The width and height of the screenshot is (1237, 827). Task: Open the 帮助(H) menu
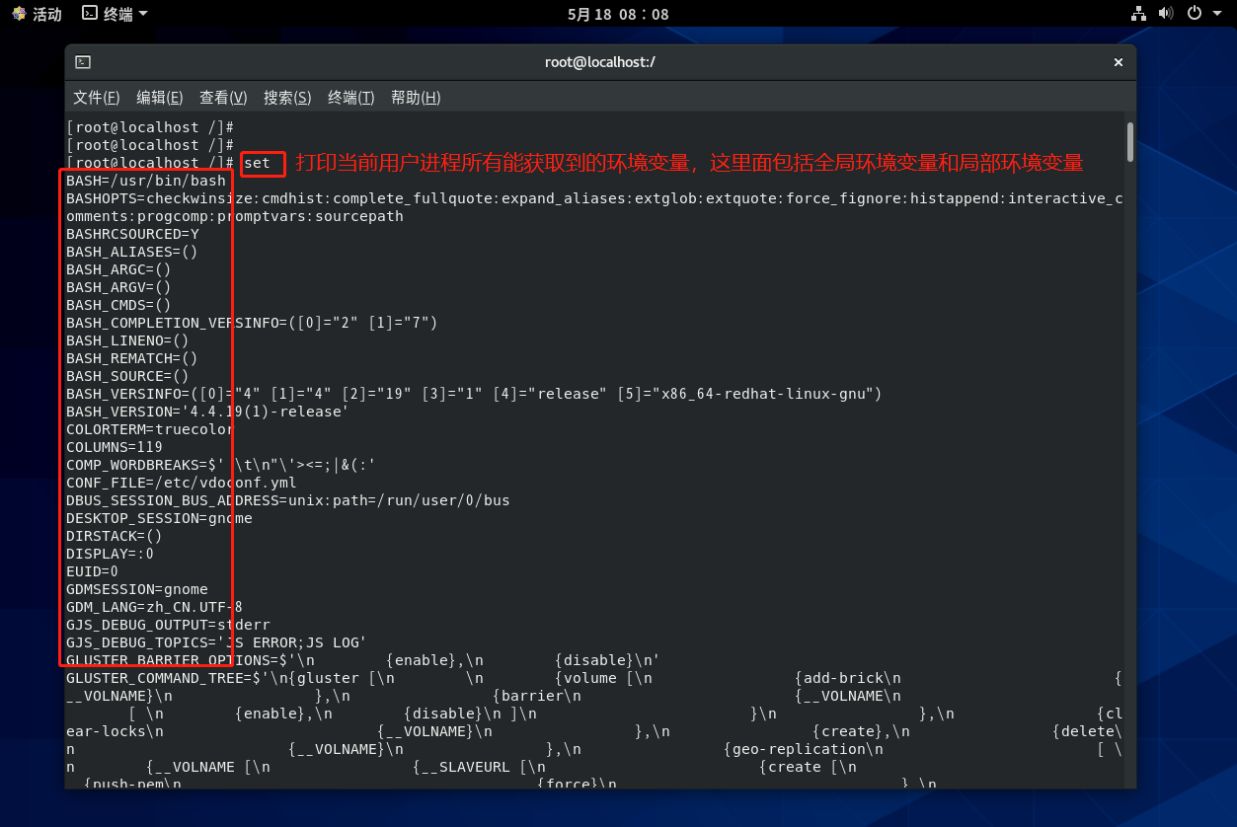[416, 98]
